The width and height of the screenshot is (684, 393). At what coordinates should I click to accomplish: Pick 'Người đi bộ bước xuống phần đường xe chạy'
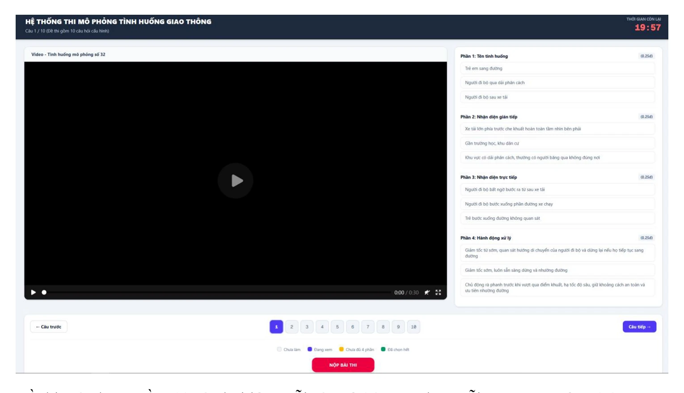click(557, 204)
